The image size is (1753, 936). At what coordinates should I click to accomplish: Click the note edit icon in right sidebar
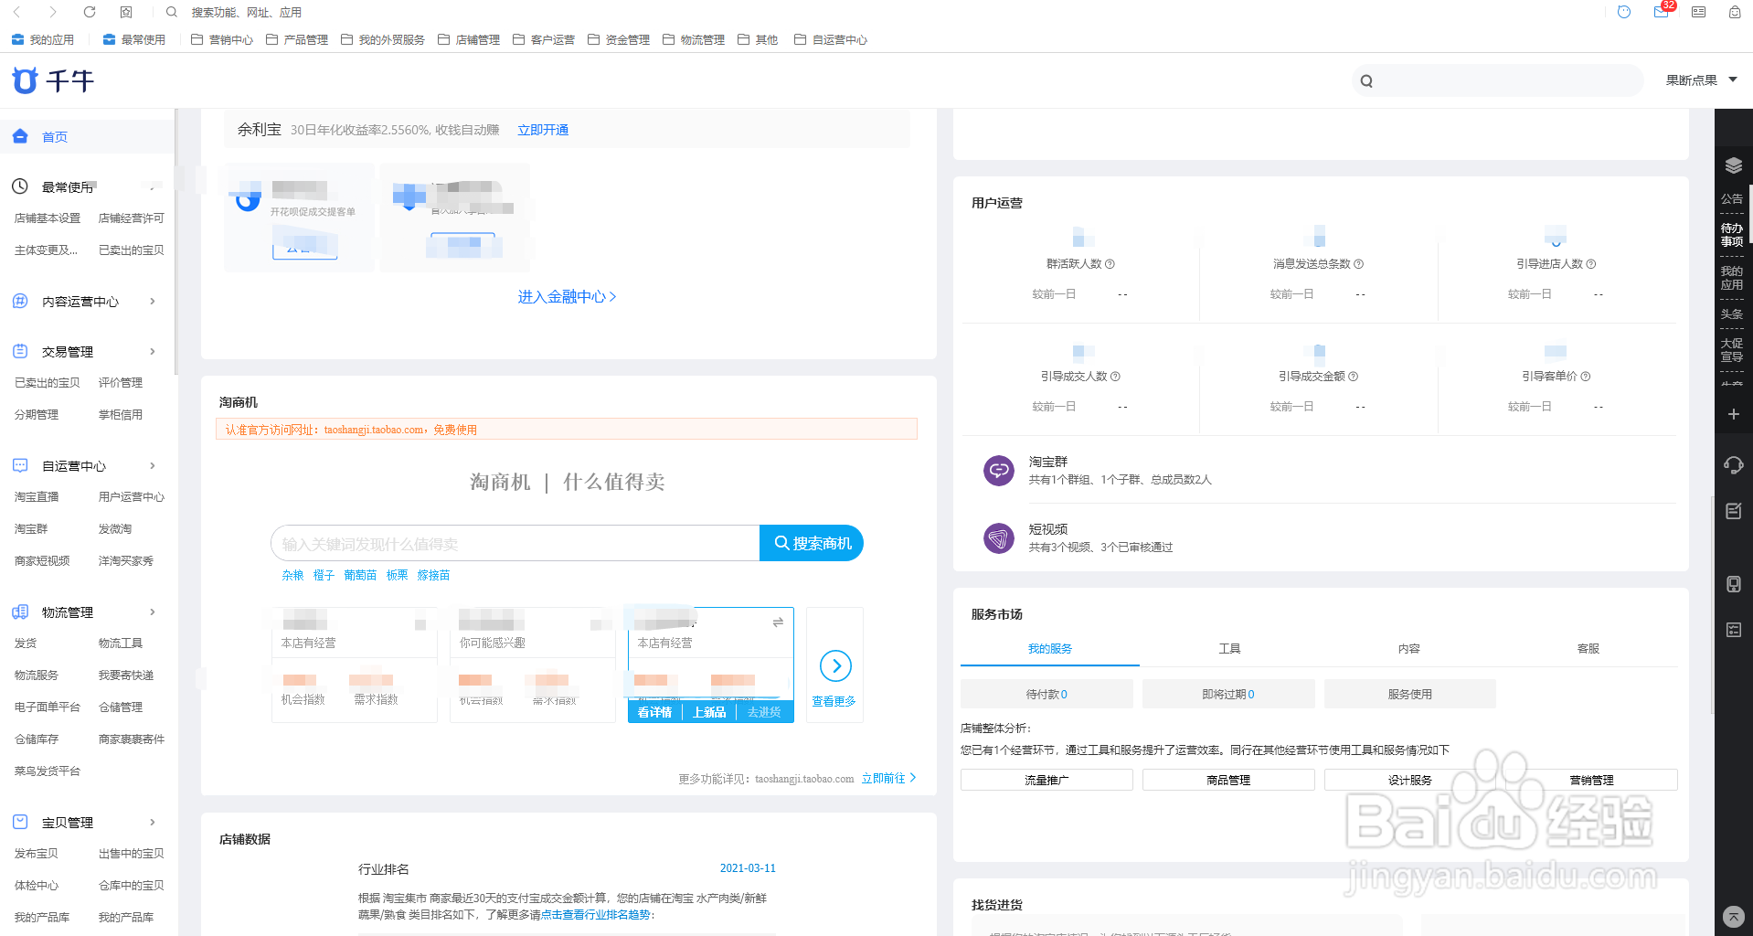click(x=1733, y=511)
